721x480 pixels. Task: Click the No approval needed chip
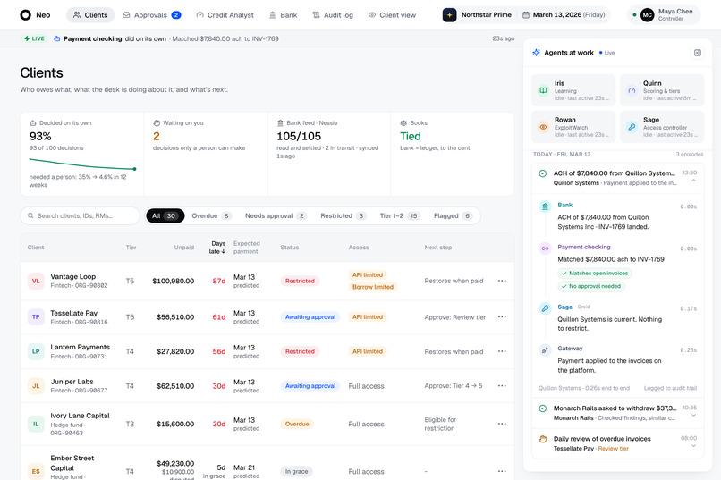tap(591, 286)
